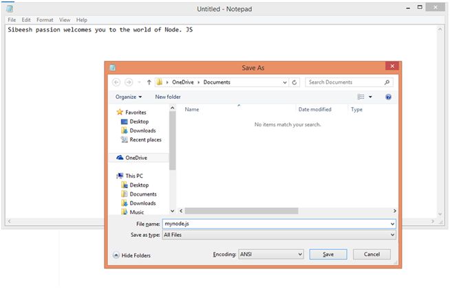Click the Recent places icon
This screenshot has height=289, width=450.
point(125,139)
